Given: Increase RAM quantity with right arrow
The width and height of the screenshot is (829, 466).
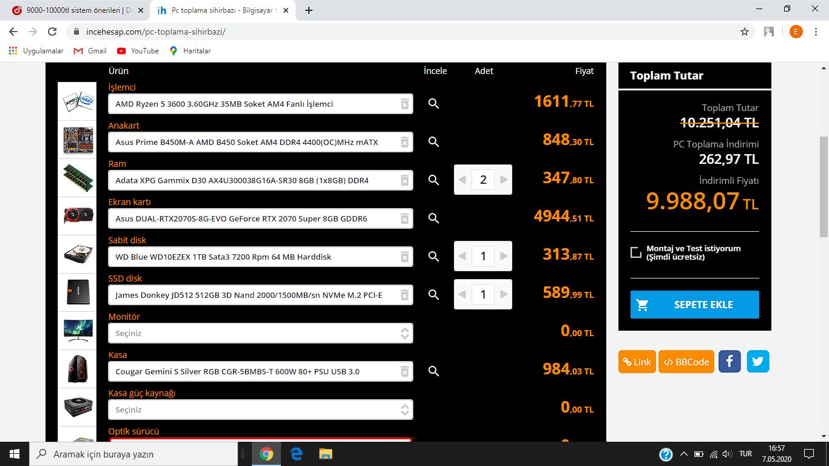Looking at the screenshot, I should tap(503, 180).
